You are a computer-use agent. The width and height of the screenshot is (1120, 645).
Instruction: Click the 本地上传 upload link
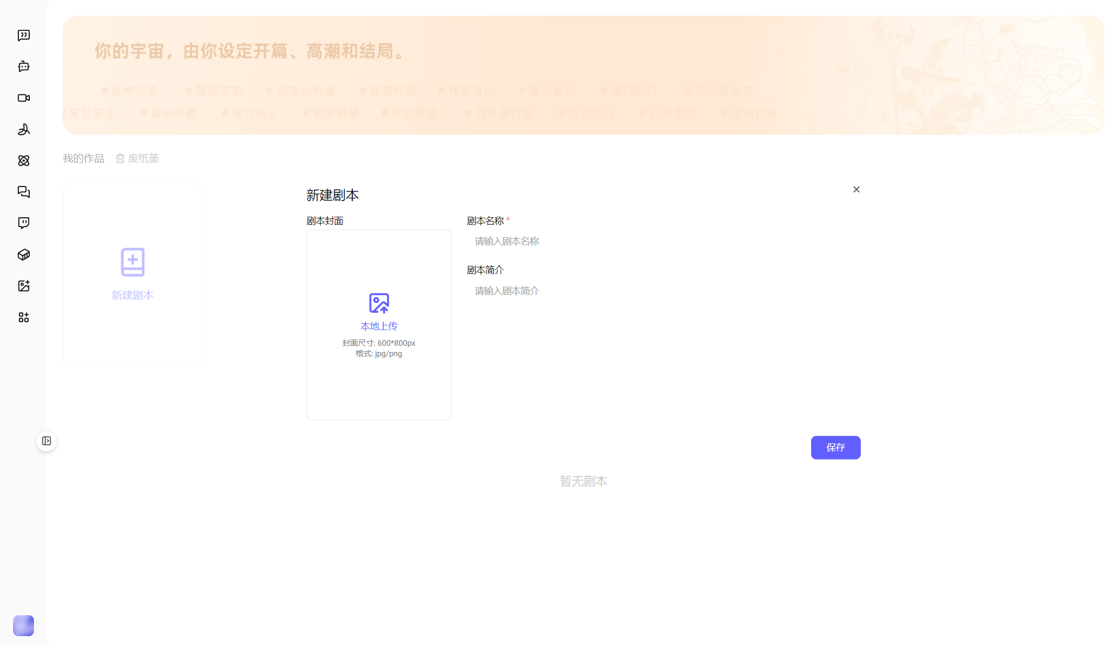[379, 325]
